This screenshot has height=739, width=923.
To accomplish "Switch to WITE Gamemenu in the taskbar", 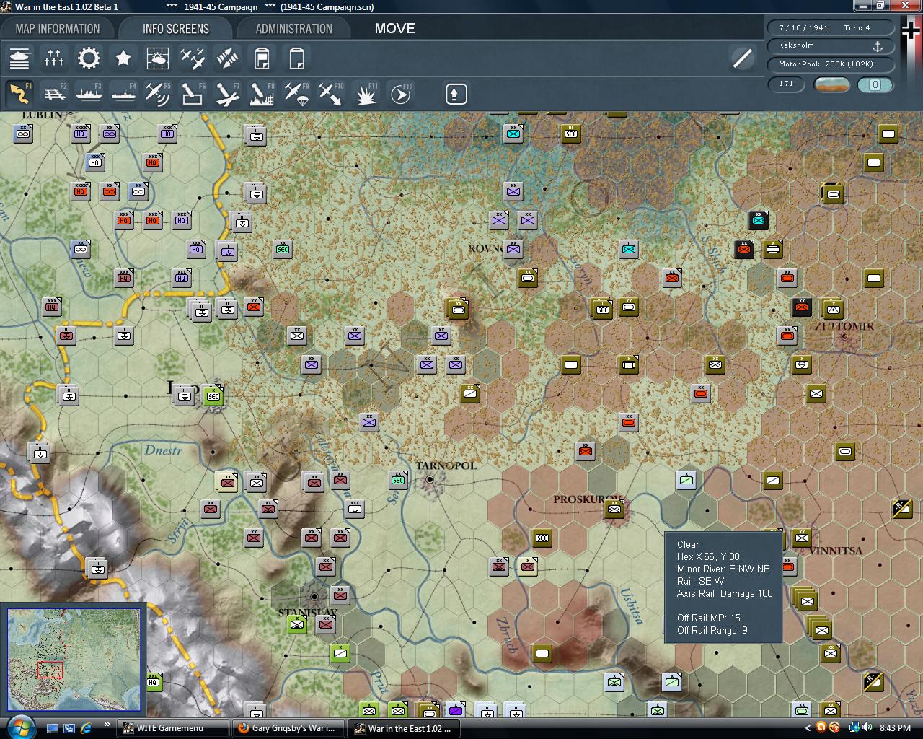I will [173, 728].
